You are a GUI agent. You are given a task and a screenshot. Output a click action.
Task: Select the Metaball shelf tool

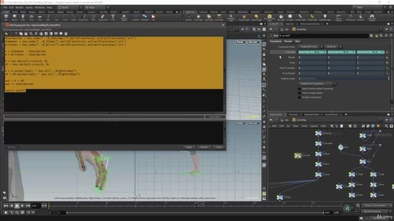[145, 17]
